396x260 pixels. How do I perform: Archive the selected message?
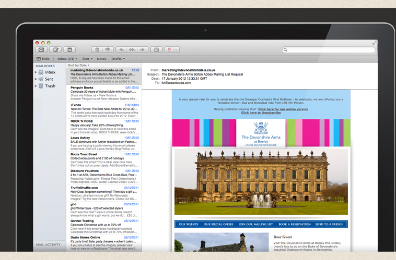click(x=156, y=49)
